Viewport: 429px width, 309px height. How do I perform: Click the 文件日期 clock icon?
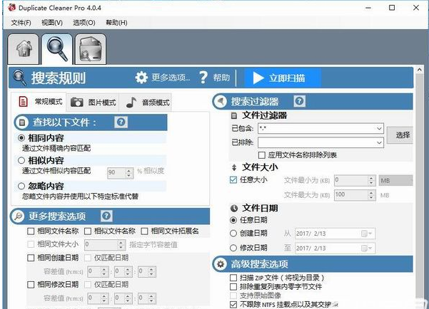(x=234, y=209)
